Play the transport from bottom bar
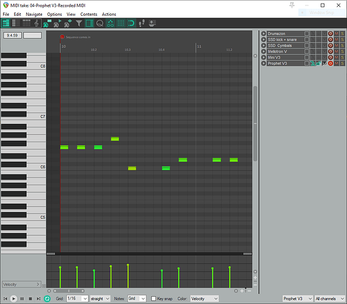347x304 pixels. click(x=13, y=299)
